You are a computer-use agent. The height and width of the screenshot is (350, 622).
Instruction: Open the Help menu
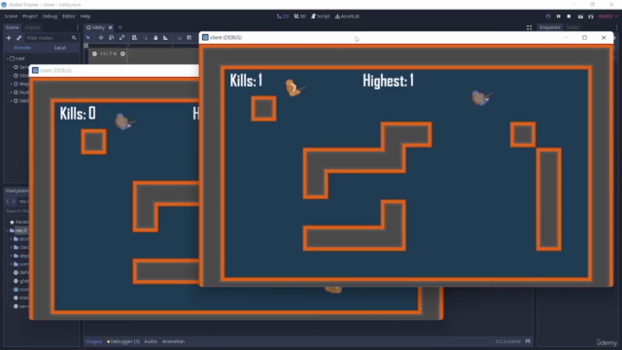[86, 17]
